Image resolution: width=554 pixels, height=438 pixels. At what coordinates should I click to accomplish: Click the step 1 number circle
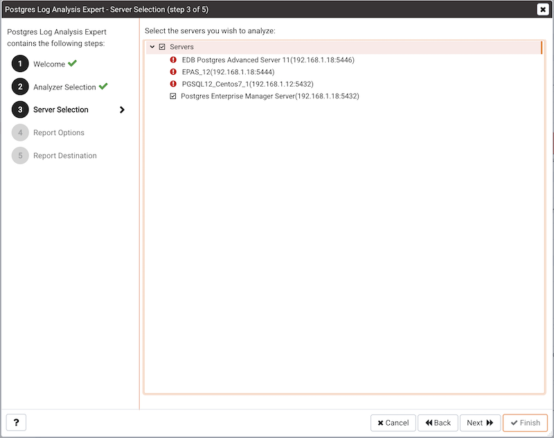point(20,64)
